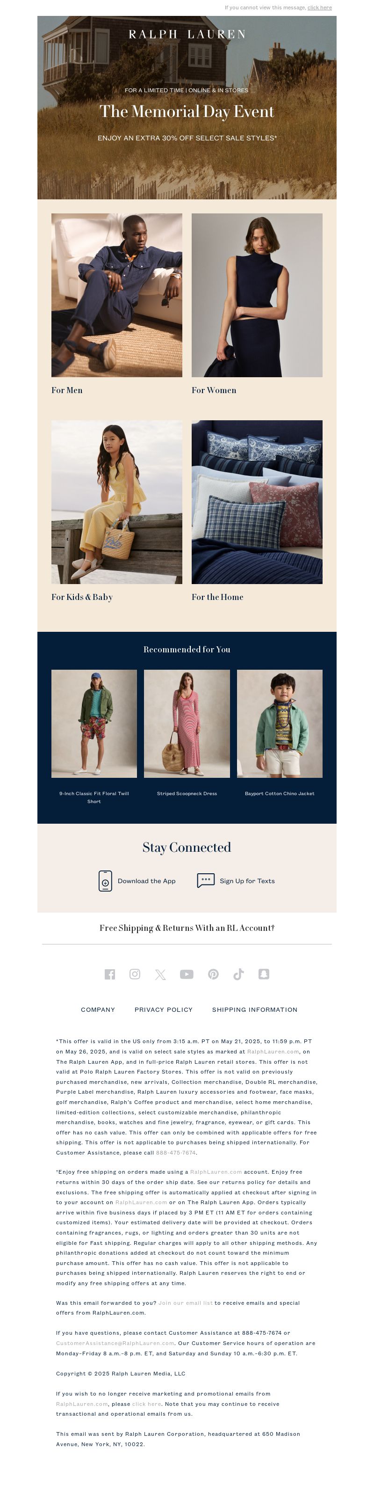Open the Pinterest social icon

click(x=213, y=974)
